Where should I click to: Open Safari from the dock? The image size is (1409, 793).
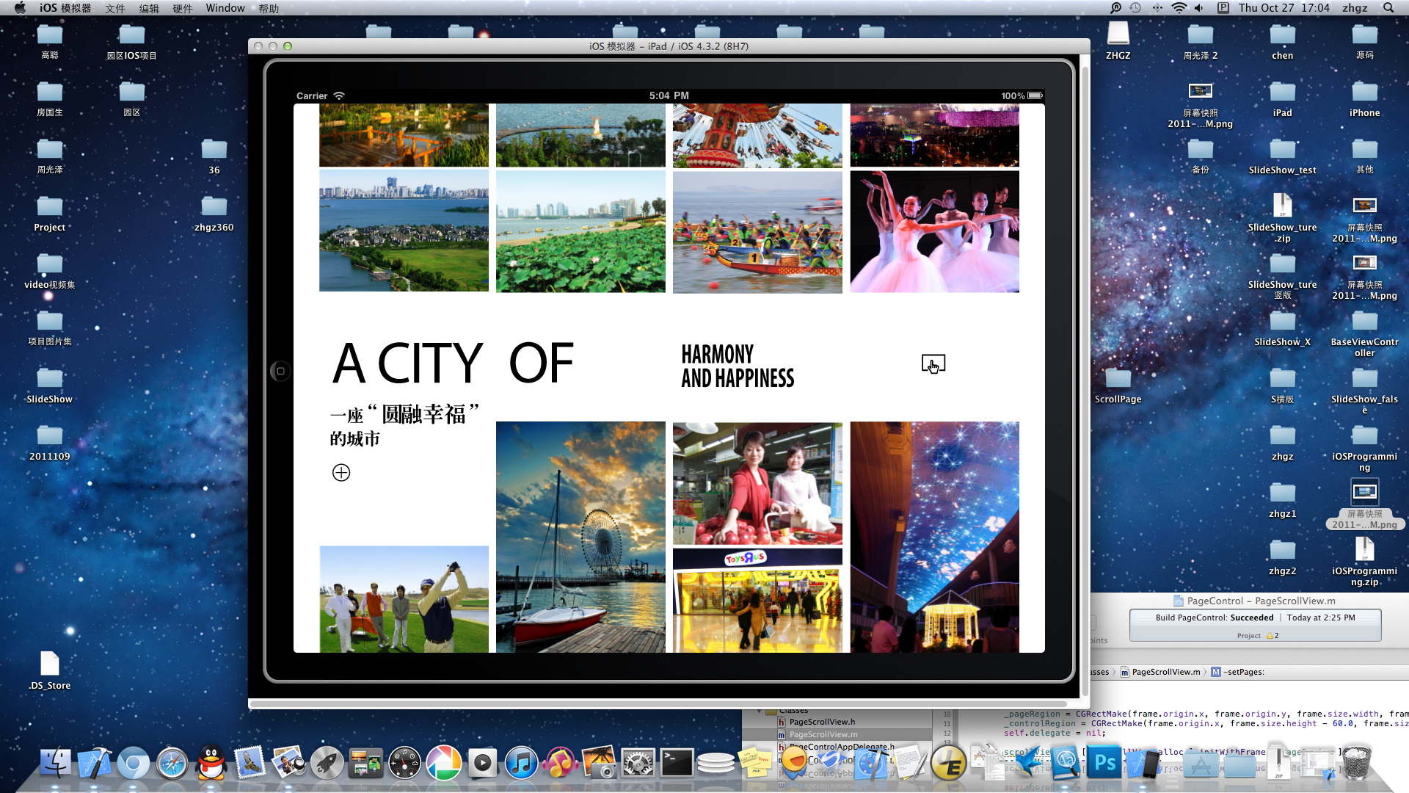172,764
